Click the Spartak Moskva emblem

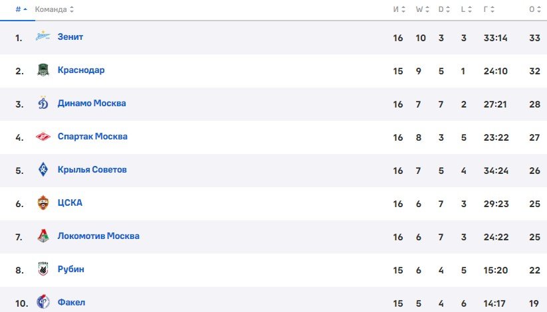[x=43, y=137]
